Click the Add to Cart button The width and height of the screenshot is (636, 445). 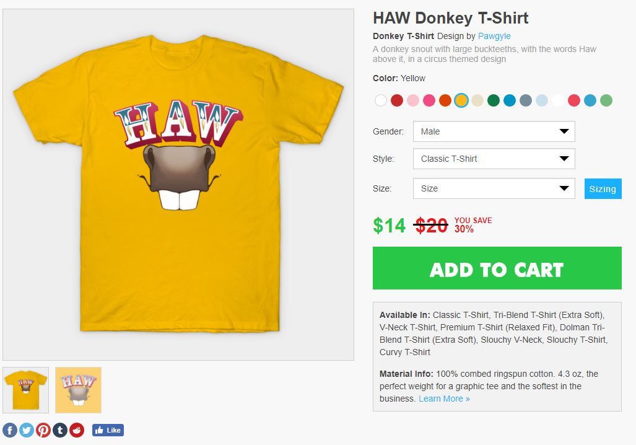pos(497,268)
